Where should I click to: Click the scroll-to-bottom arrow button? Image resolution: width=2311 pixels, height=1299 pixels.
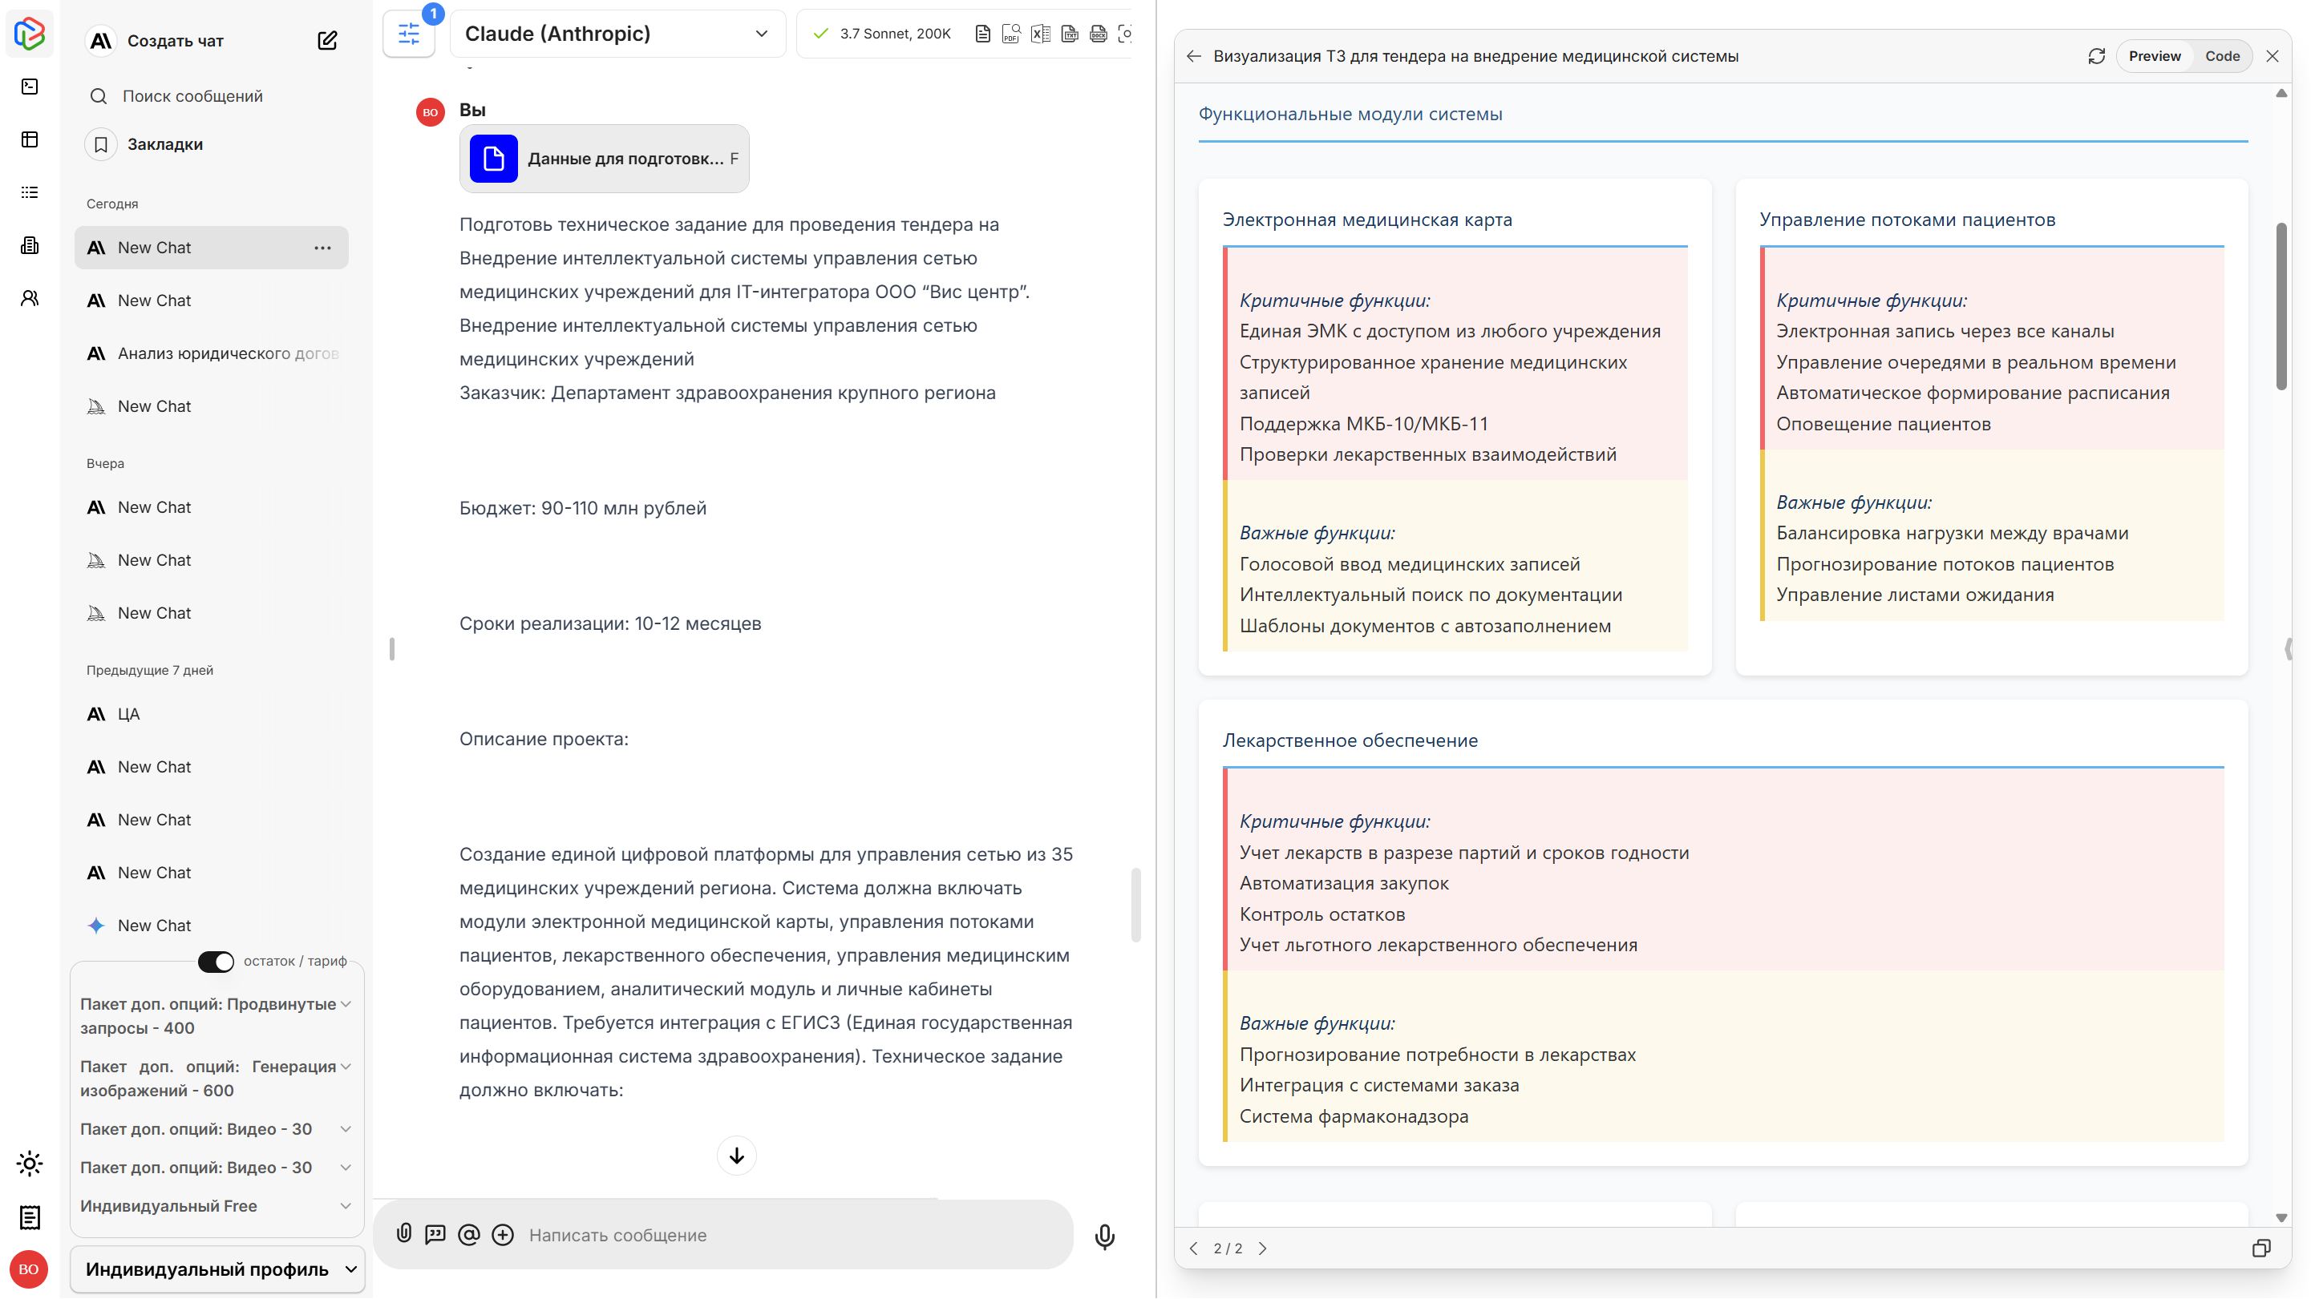pyautogui.click(x=737, y=1156)
